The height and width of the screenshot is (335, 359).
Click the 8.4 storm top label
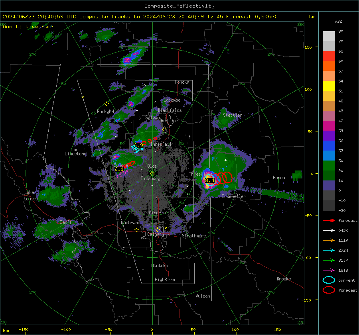click(x=210, y=180)
